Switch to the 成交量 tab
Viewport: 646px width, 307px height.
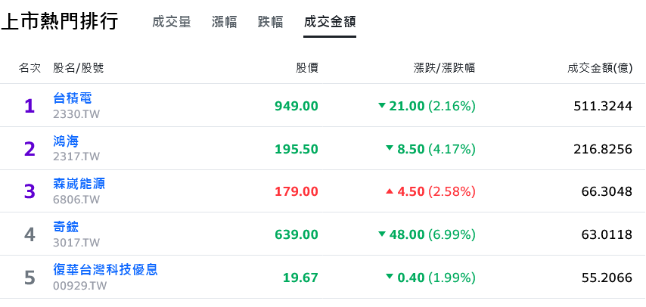[x=172, y=22]
